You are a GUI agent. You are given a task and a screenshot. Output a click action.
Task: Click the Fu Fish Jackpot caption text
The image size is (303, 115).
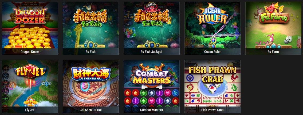(152, 52)
